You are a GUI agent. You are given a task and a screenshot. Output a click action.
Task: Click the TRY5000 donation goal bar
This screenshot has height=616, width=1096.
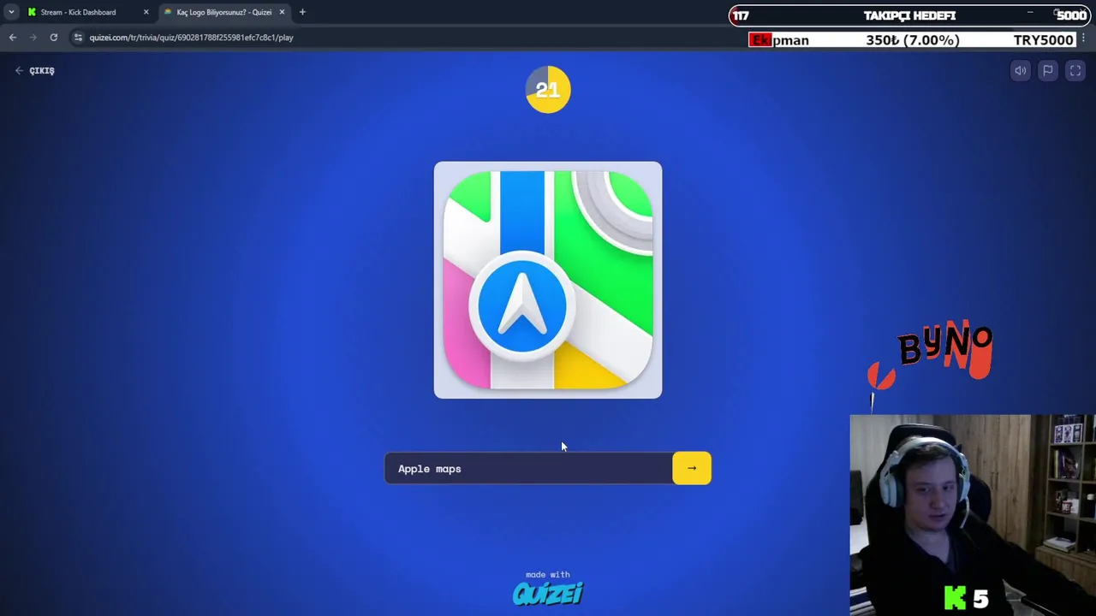click(x=912, y=40)
